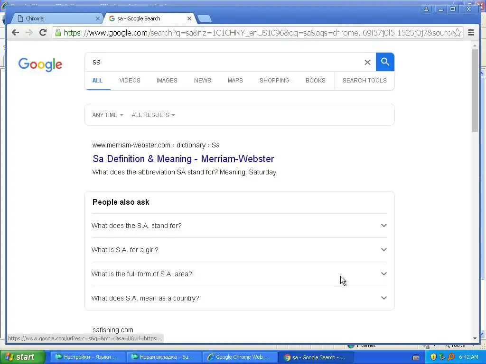
Task: Click the page scroll up arrow
Action: (x=475, y=46)
